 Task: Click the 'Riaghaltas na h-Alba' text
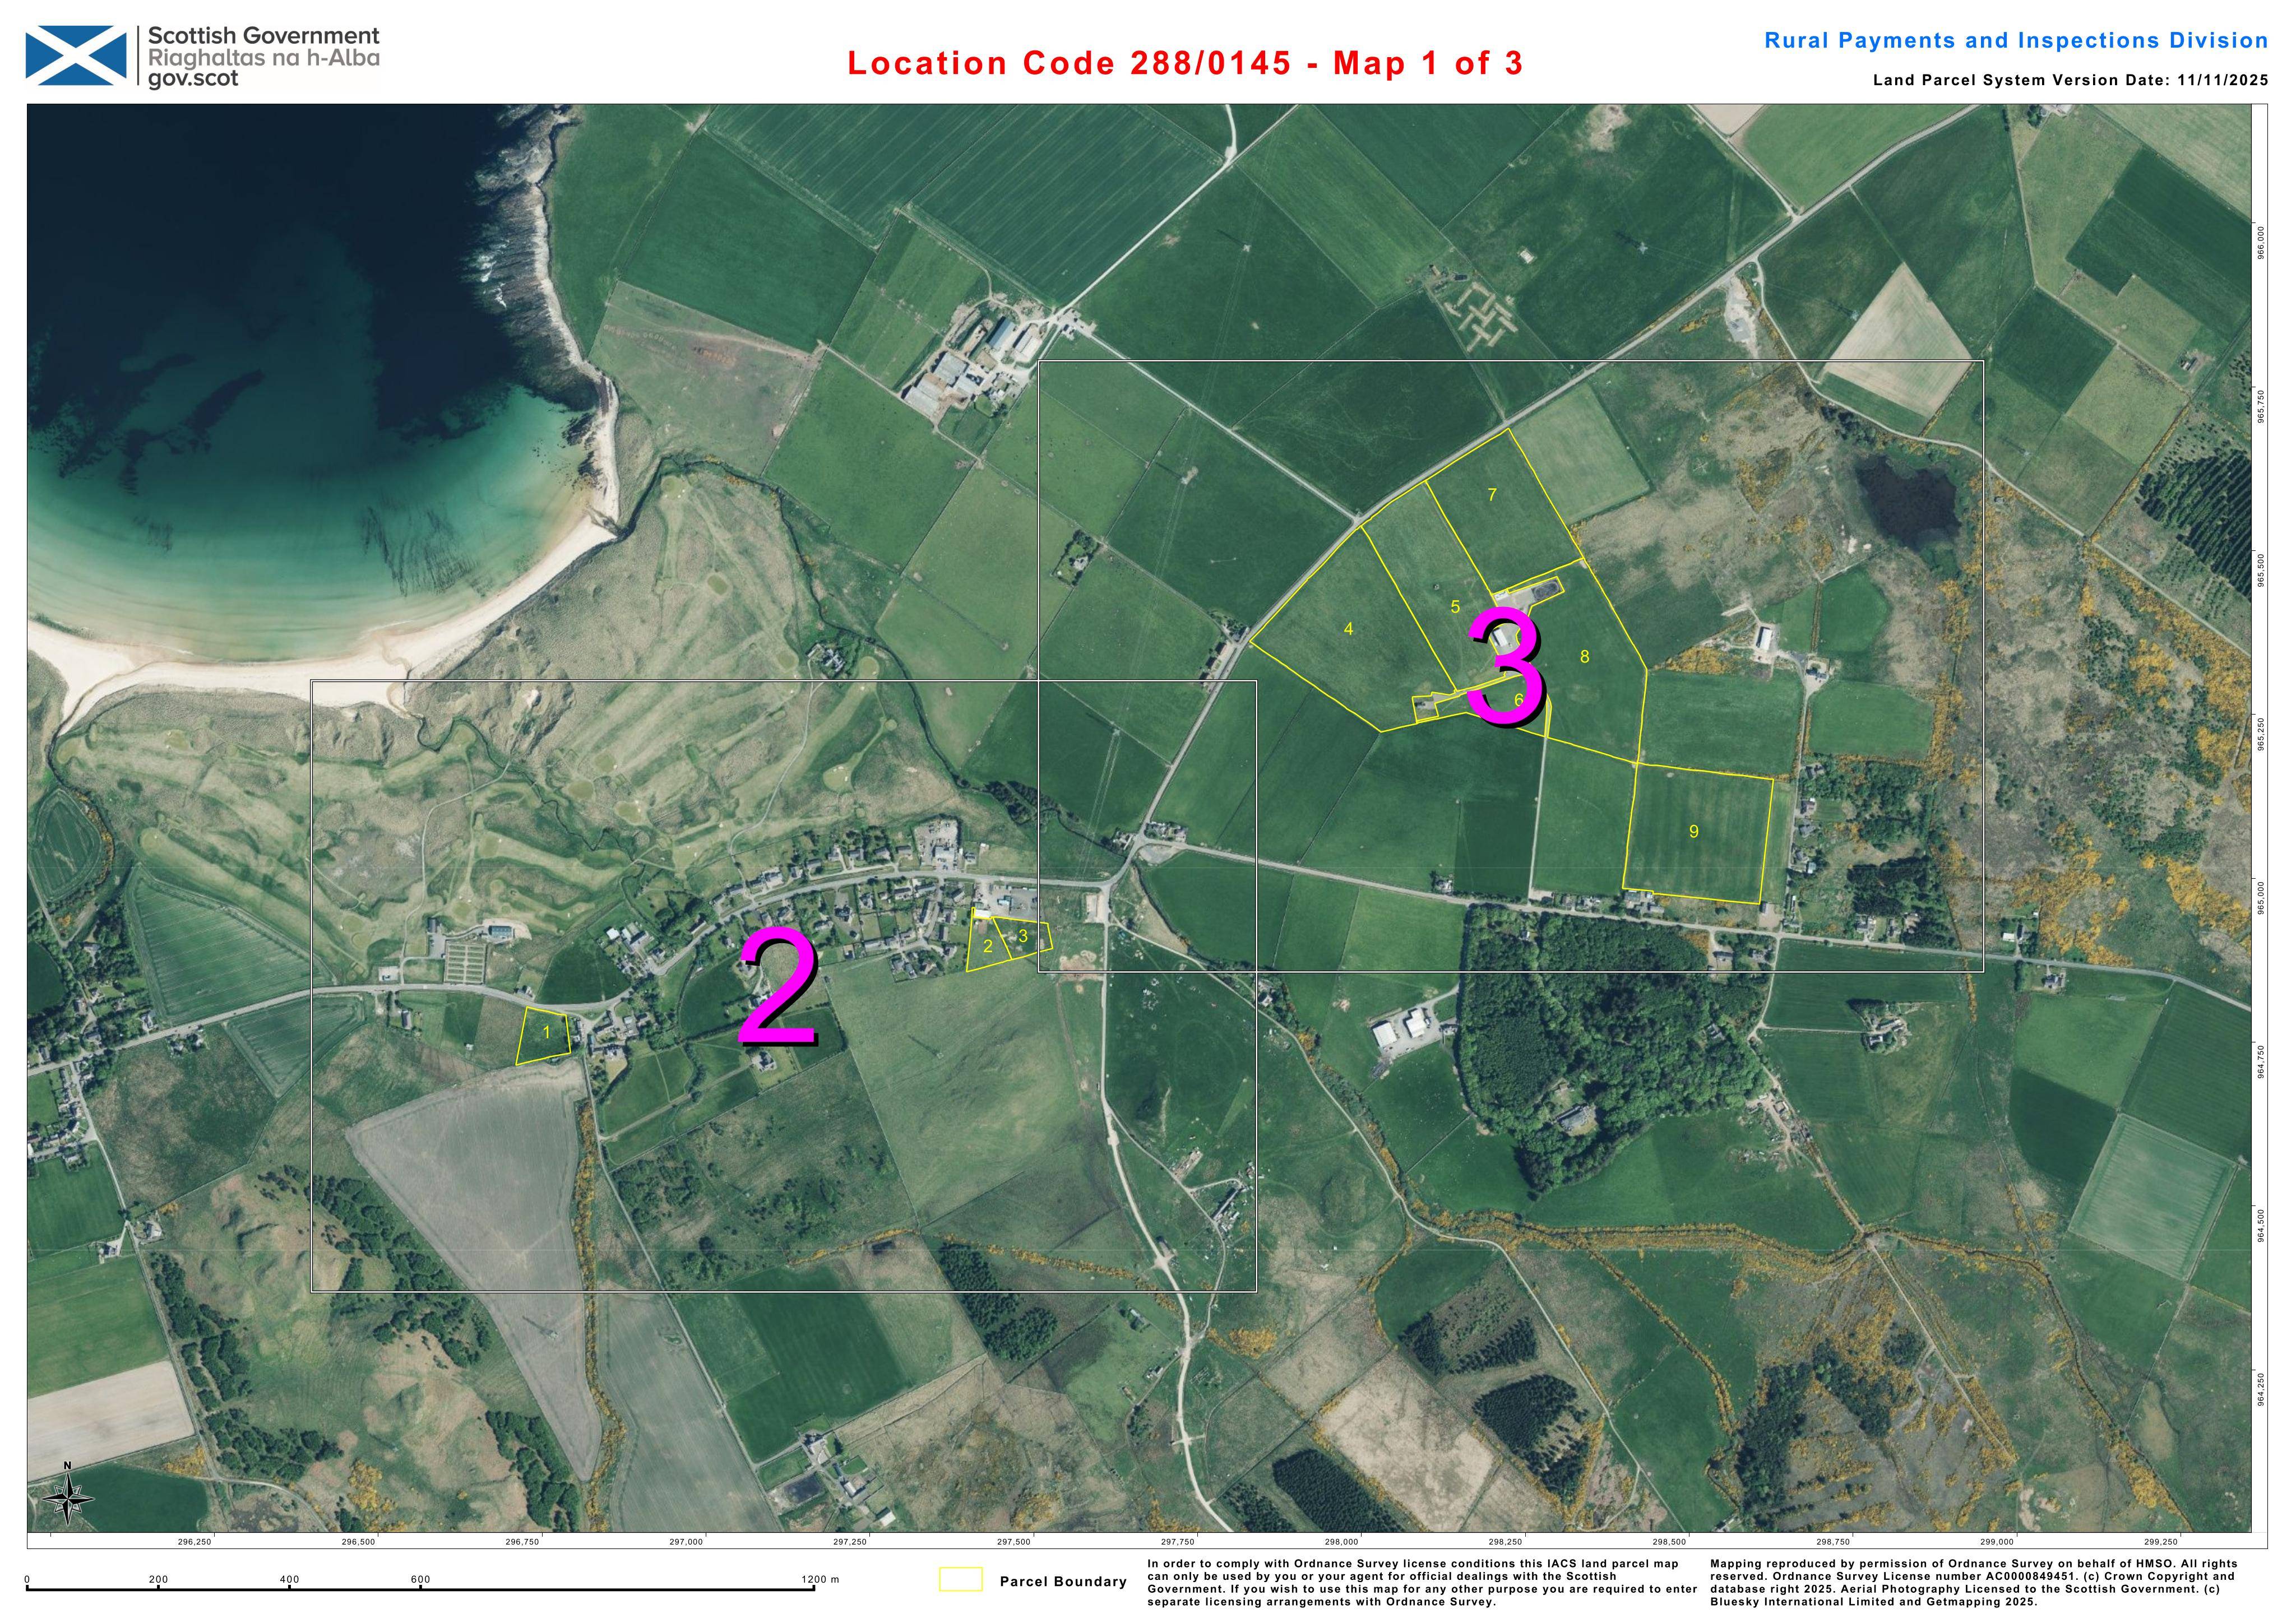coord(264,57)
